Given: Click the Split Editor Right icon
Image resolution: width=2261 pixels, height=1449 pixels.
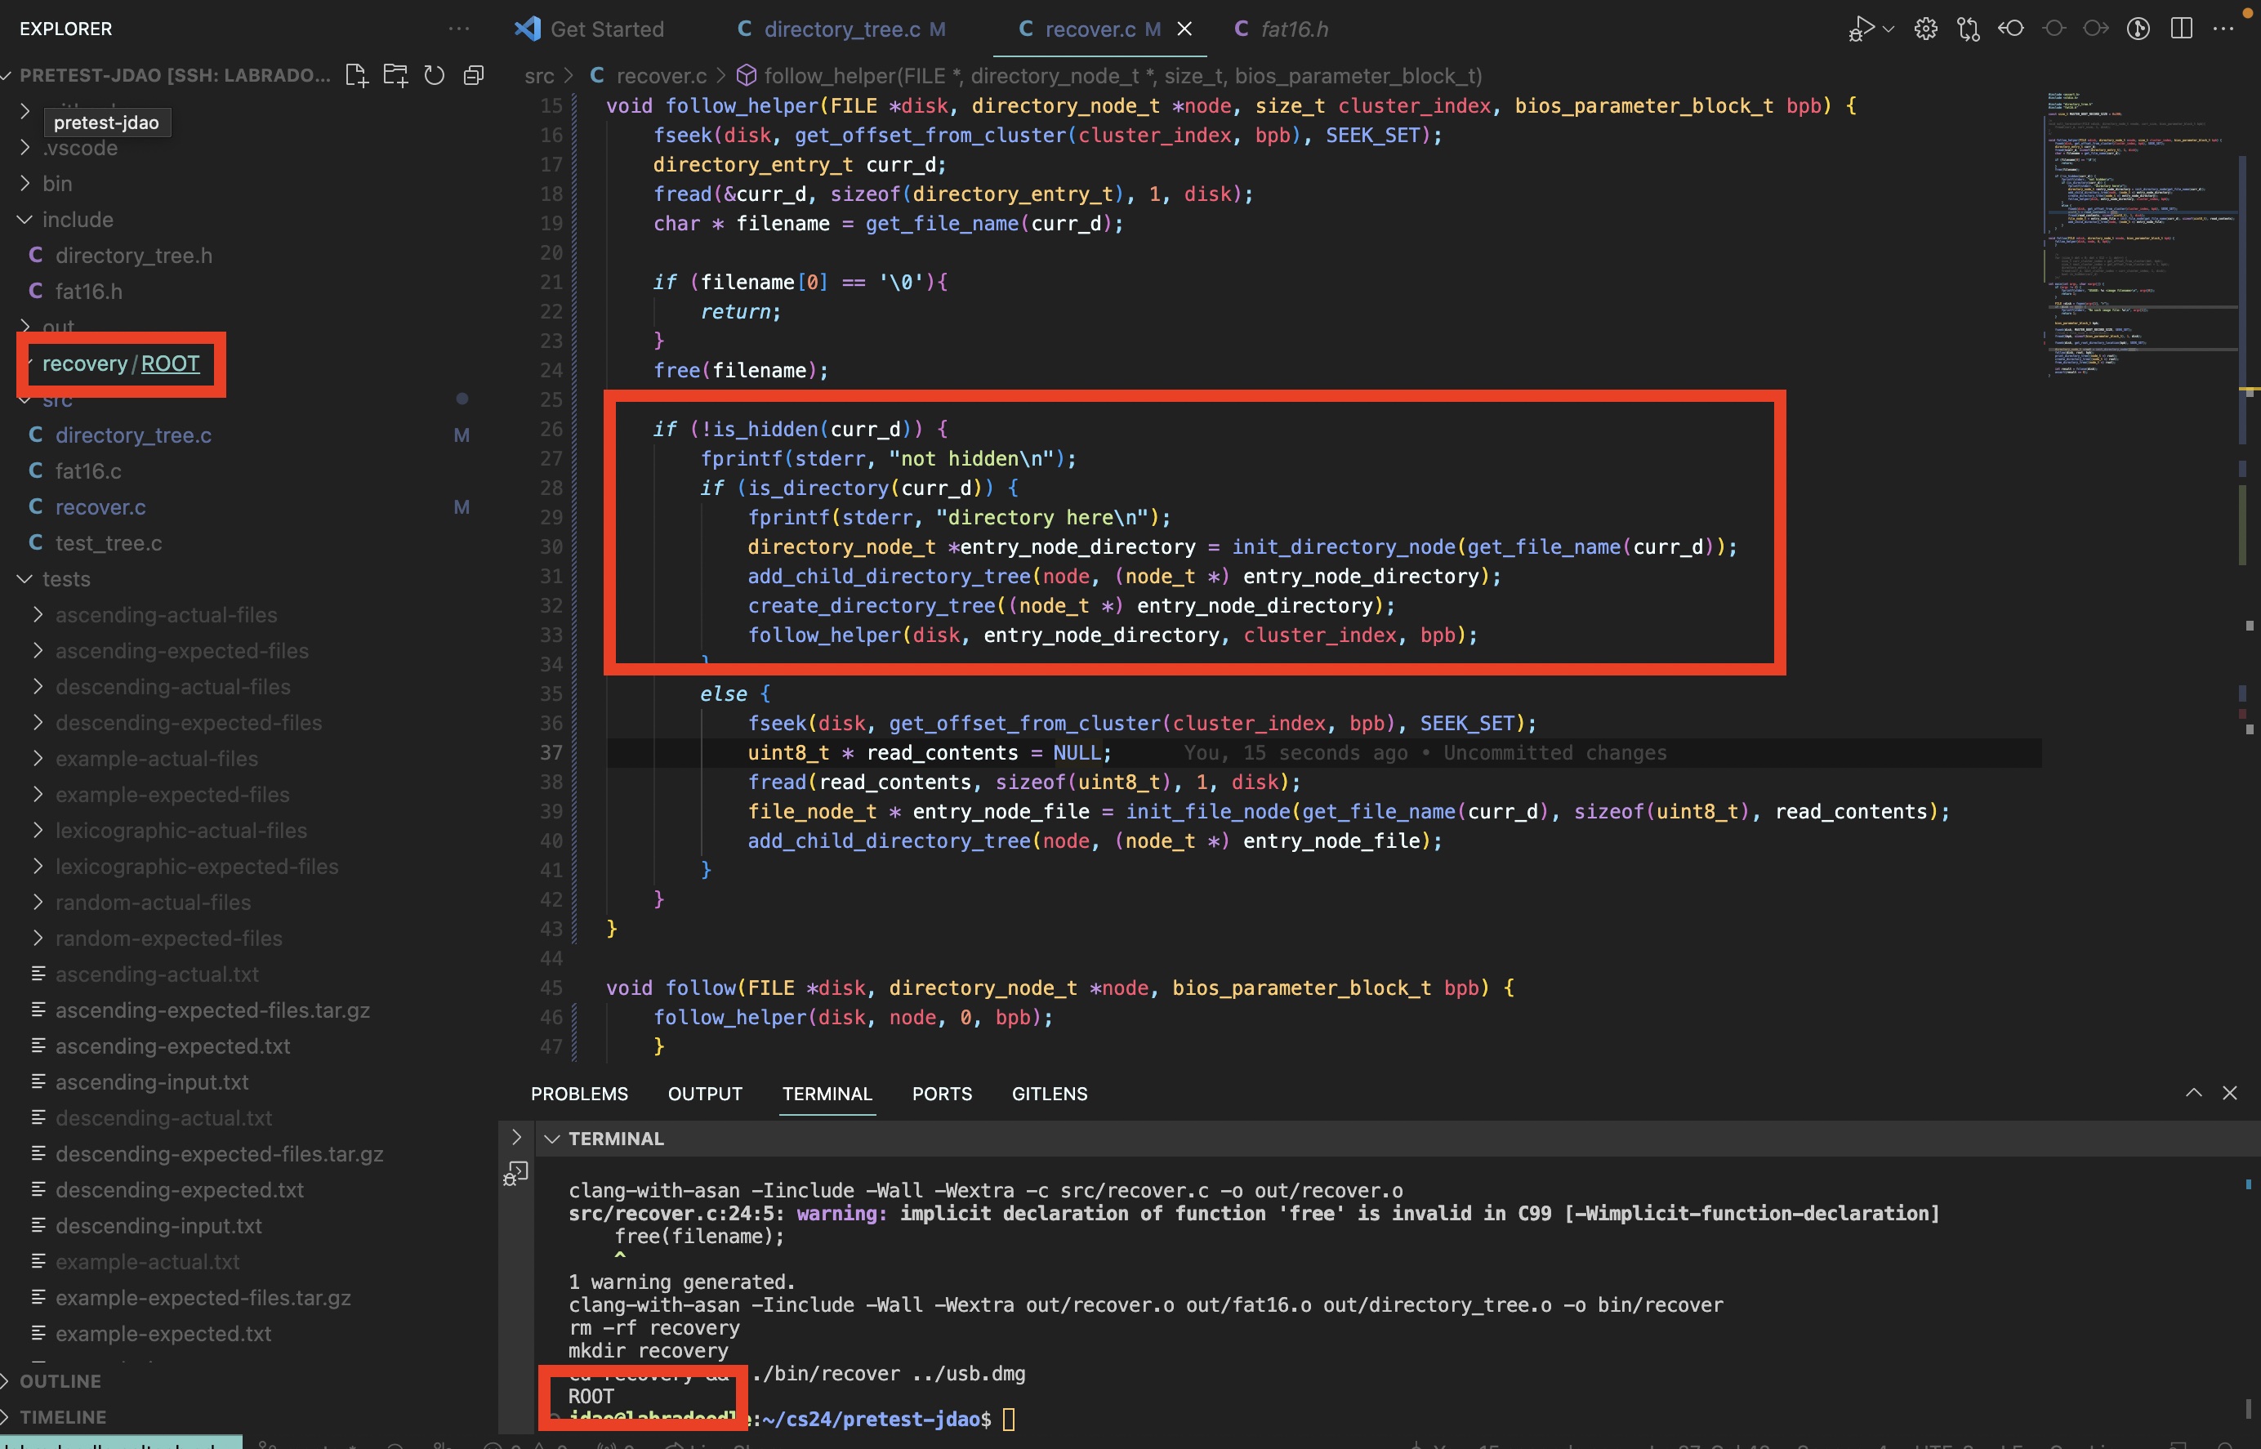Looking at the screenshot, I should [x=2181, y=29].
